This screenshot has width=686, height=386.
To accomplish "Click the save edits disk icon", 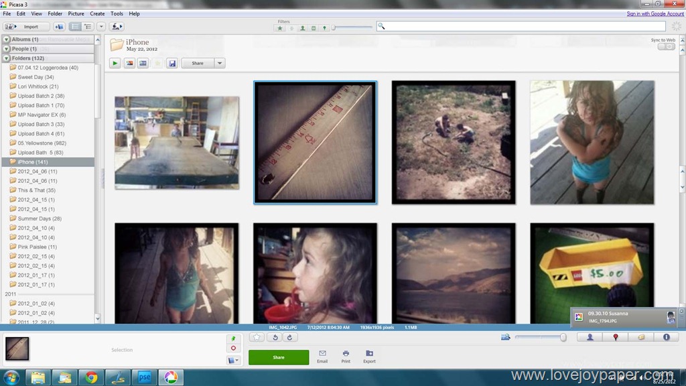I will coord(172,64).
